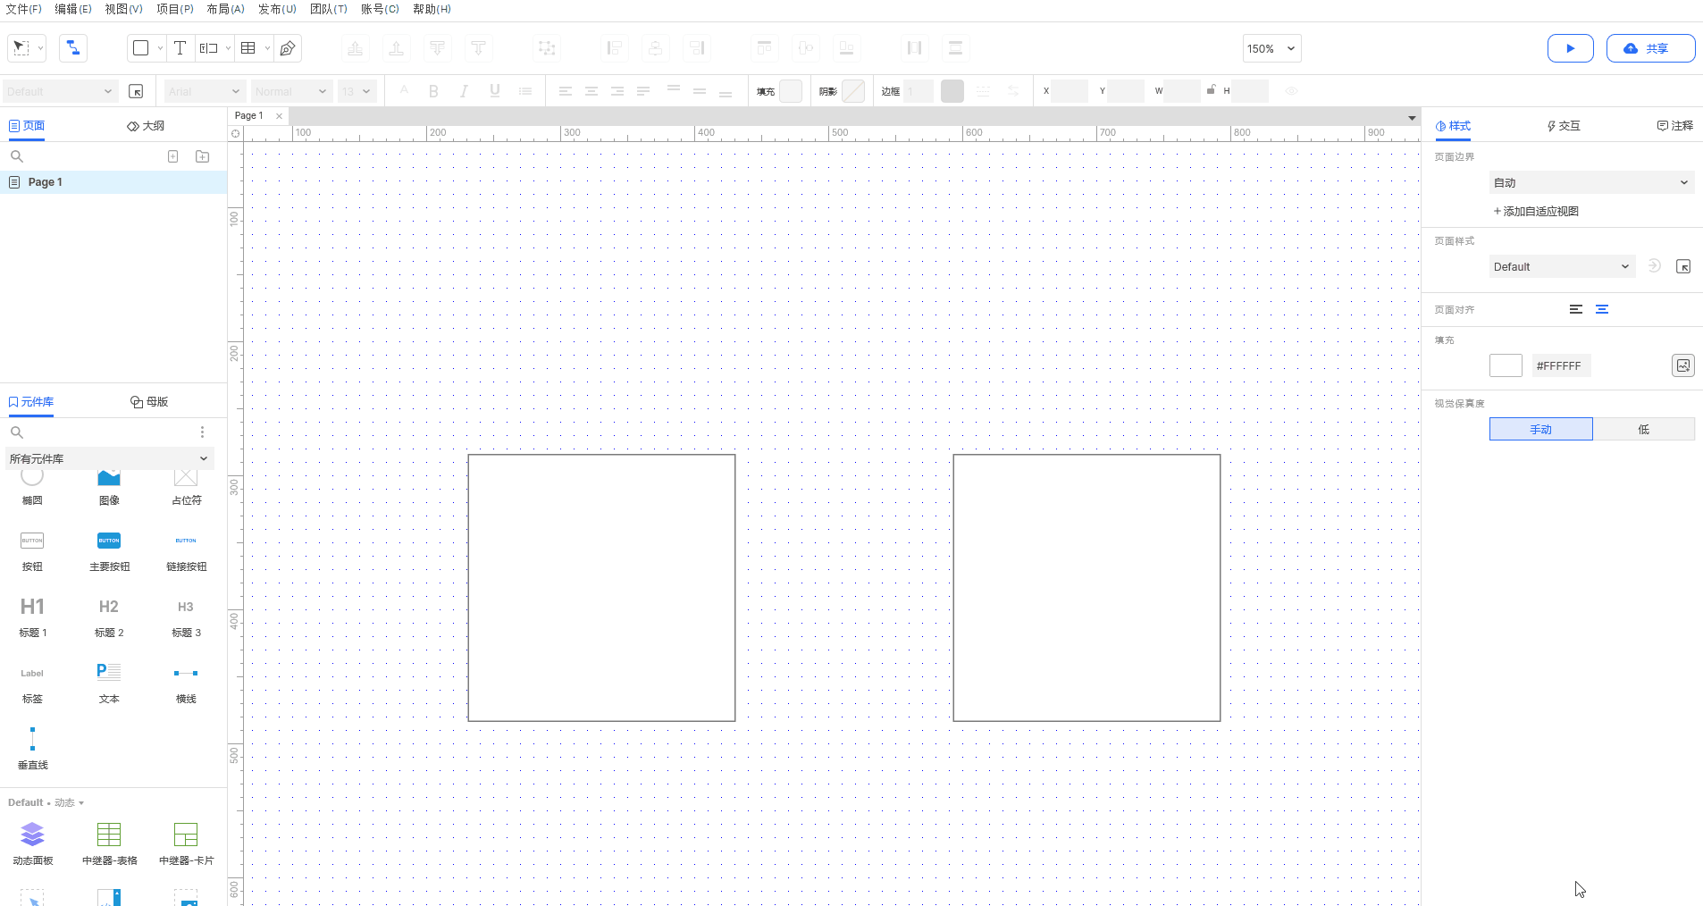The image size is (1703, 906).
Task: Select the 主要按钮 primary button widget
Action: coord(109,551)
